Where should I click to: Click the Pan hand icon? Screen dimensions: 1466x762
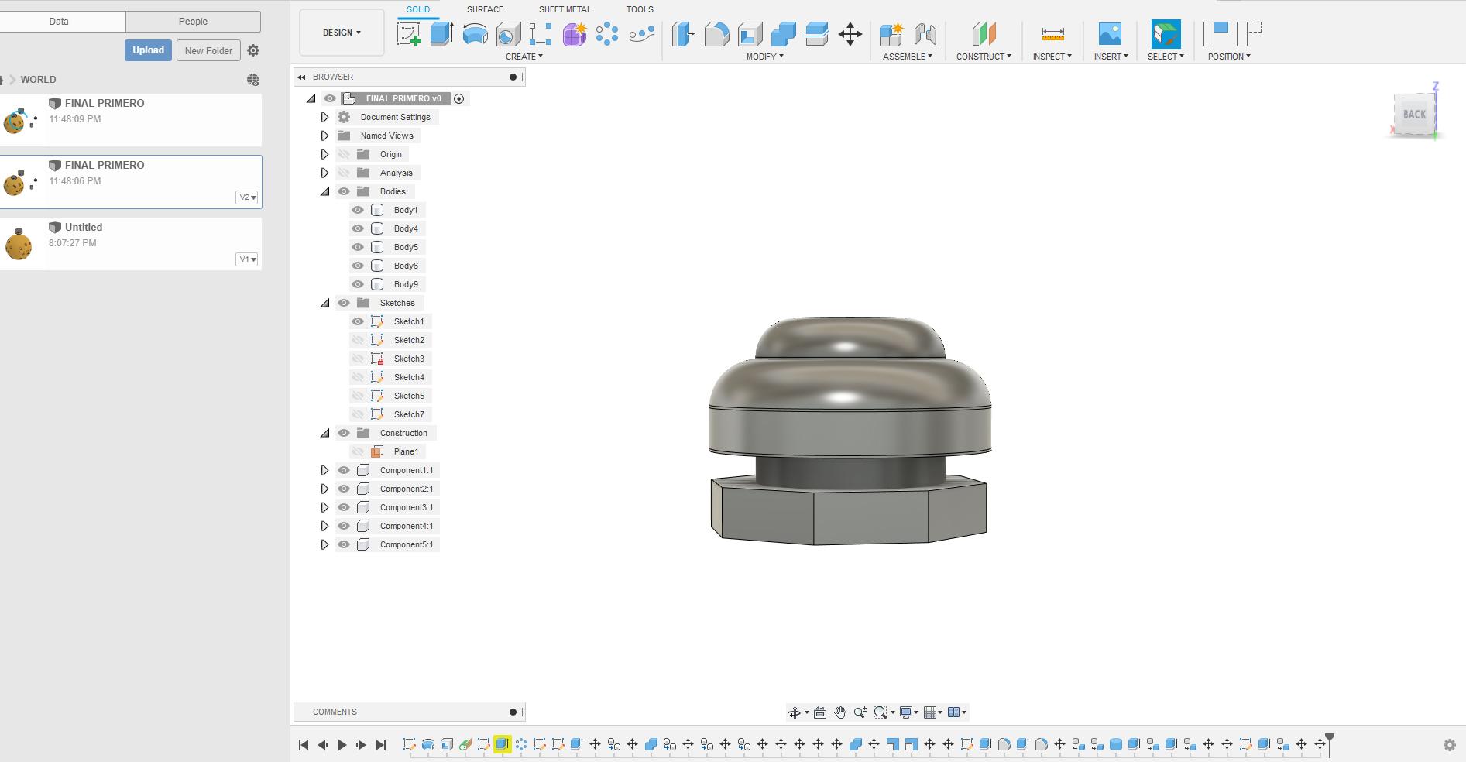coord(839,712)
